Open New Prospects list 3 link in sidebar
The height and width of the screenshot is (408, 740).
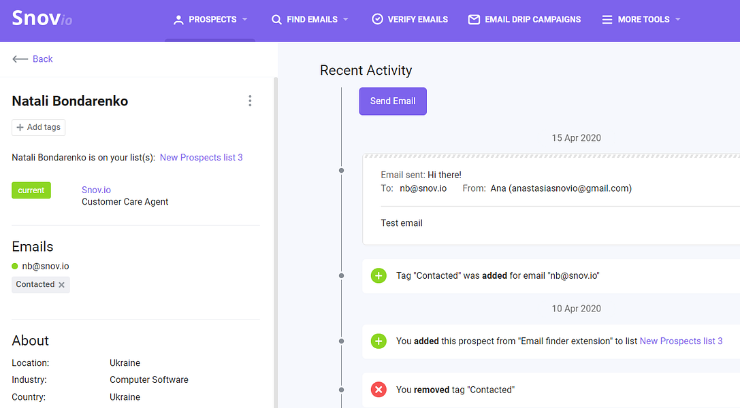tap(201, 158)
